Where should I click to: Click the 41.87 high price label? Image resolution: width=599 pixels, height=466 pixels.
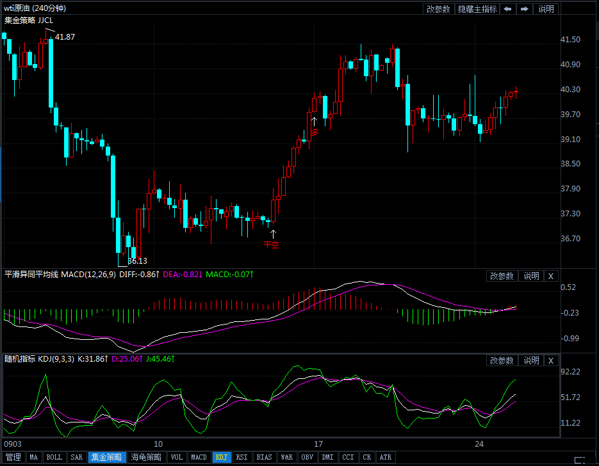coord(65,37)
